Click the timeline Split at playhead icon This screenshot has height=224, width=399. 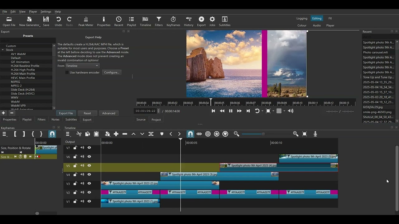pyautogui.click(x=151, y=134)
